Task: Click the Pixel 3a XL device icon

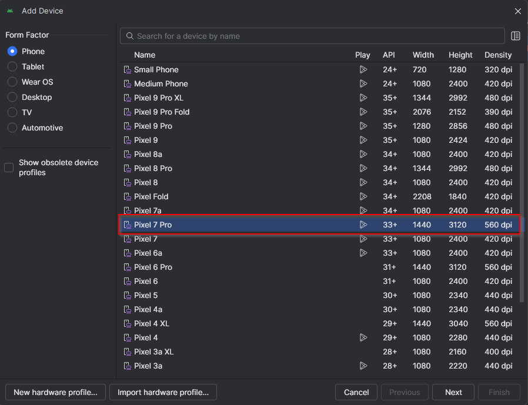Action: (x=127, y=352)
